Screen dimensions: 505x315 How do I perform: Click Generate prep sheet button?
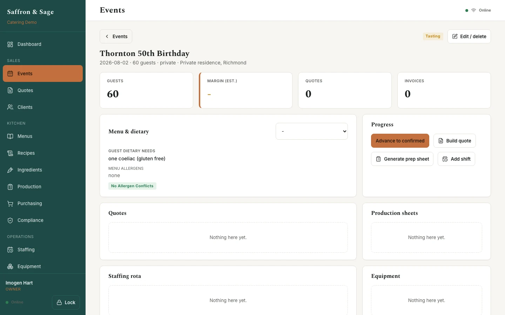402,159
